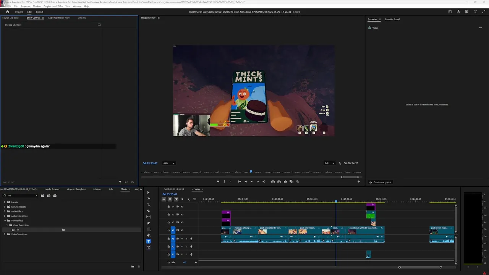The height and width of the screenshot is (275, 489).
Task: Click Mark Out button in Program Monitor
Action: point(230,182)
